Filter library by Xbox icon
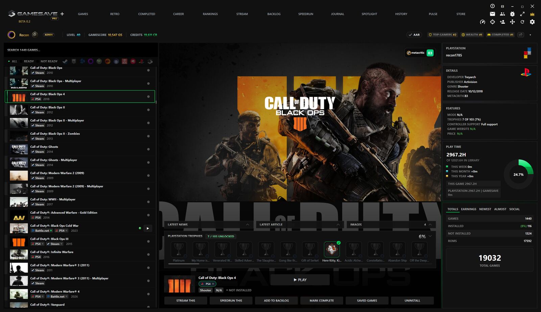 [99, 61]
